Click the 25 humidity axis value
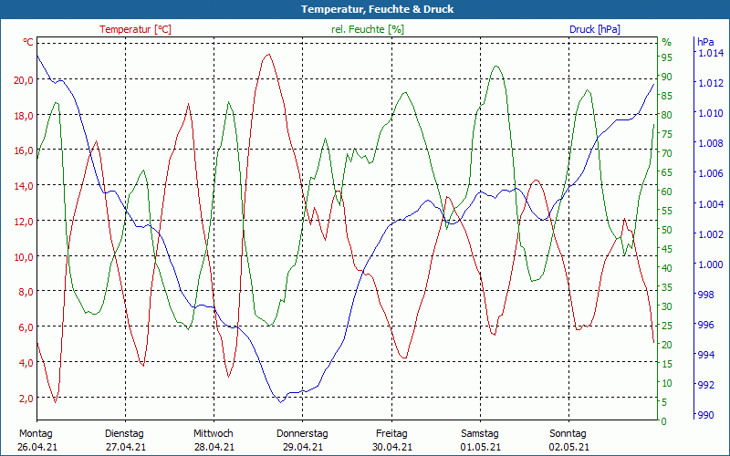This screenshot has height=456, width=730. (667, 326)
